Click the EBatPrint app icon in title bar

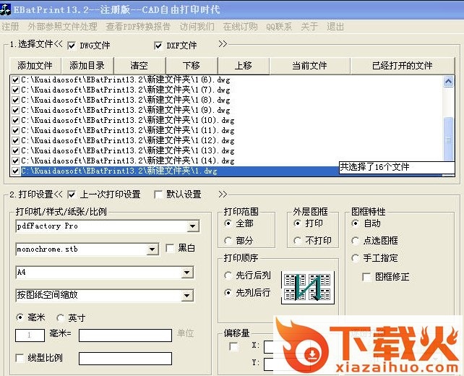click(x=5, y=9)
